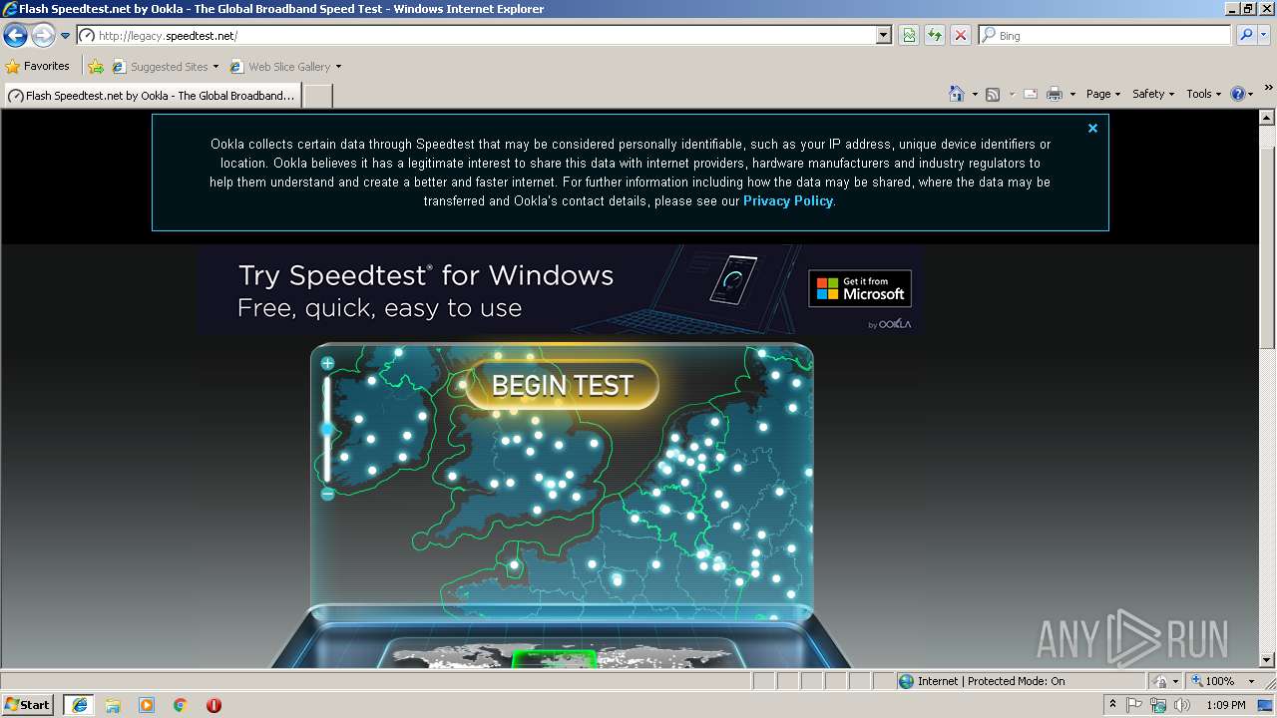The width and height of the screenshot is (1277, 718).
Task: Open the Tools menu
Action: tap(1204, 94)
